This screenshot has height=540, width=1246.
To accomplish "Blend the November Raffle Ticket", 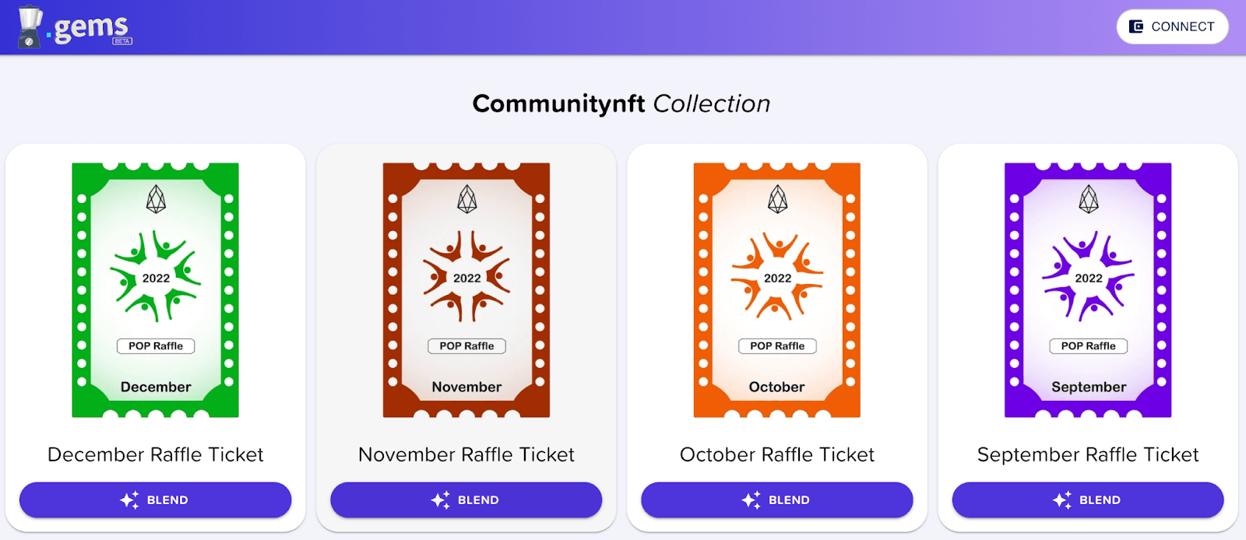I will [x=466, y=500].
